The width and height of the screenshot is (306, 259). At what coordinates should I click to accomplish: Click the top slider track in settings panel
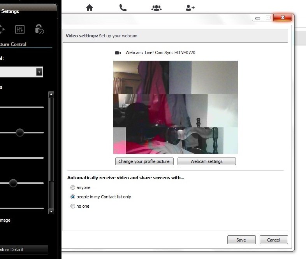point(22,107)
